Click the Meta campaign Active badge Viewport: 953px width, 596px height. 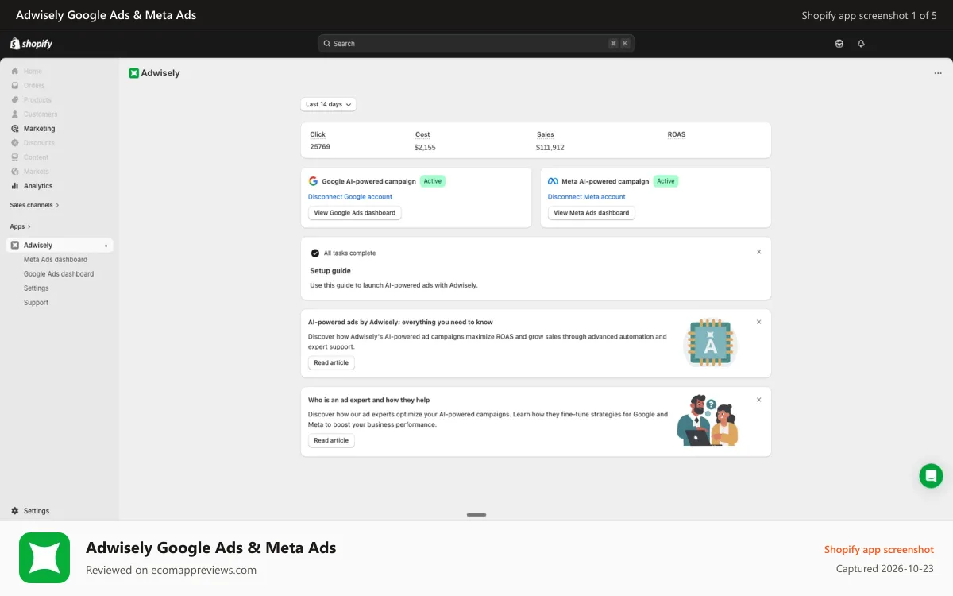pyautogui.click(x=666, y=181)
